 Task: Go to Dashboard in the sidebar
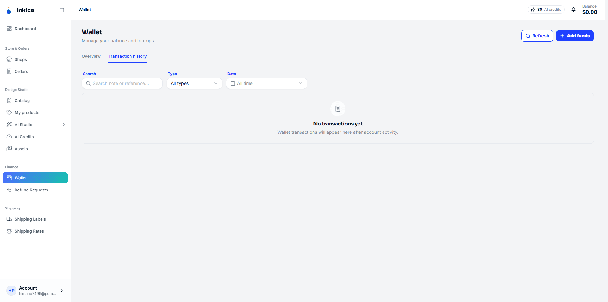(35, 29)
